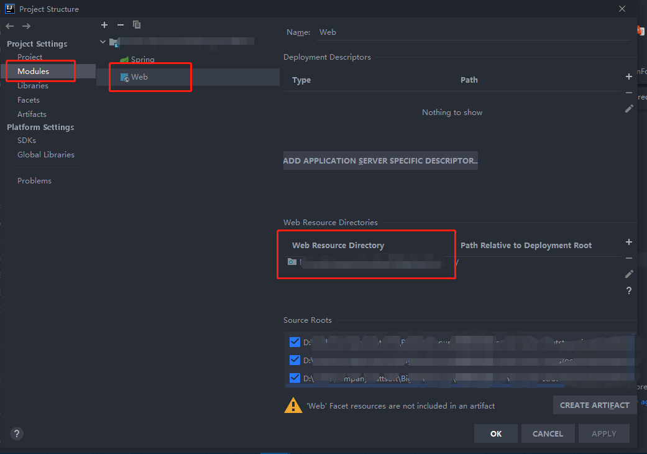Go forward with the right arrow icon
Viewport: 647px width, 454px height.
(x=26, y=26)
